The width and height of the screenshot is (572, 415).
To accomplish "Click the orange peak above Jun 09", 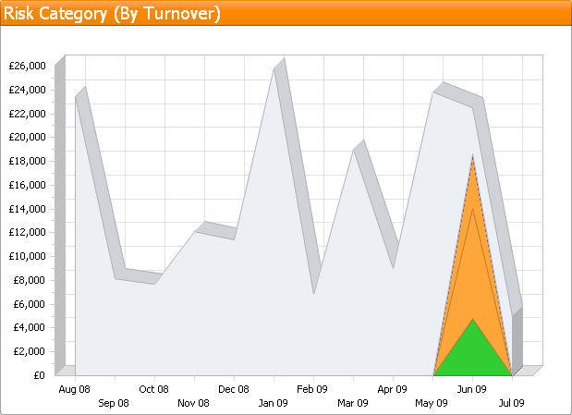I will pos(473,166).
